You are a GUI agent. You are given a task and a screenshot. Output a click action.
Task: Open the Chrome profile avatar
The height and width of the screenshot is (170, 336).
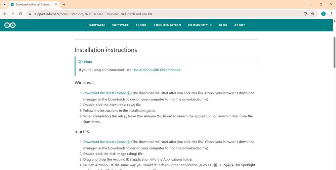coord(323,14)
